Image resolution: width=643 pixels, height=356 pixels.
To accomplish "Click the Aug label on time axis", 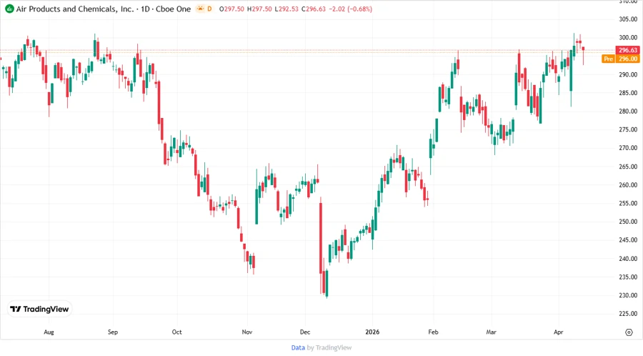I will 49,332.
